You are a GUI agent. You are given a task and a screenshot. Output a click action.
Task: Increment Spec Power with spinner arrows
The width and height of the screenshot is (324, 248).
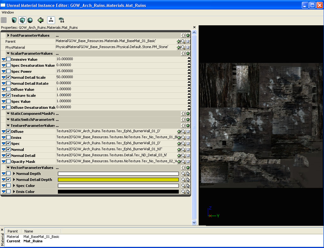pyautogui.click(x=189, y=70)
